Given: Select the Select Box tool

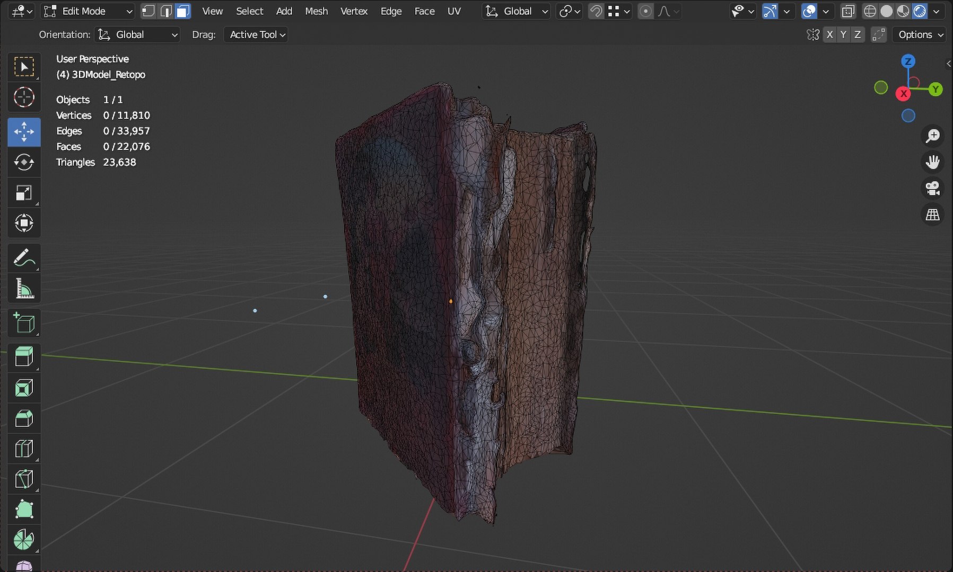Looking at the screenshot, I should (x=24, y=67).
